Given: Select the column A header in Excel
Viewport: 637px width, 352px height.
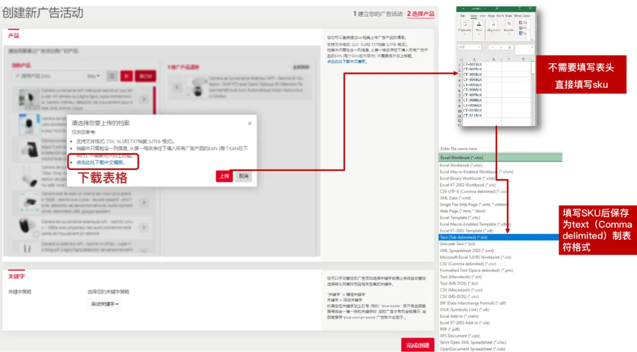Looking at the screenshot, I should [x=474, y=60].
